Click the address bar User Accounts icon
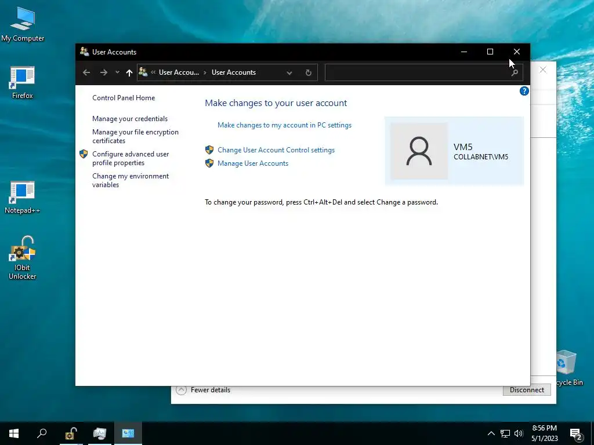 click(143, 72)
